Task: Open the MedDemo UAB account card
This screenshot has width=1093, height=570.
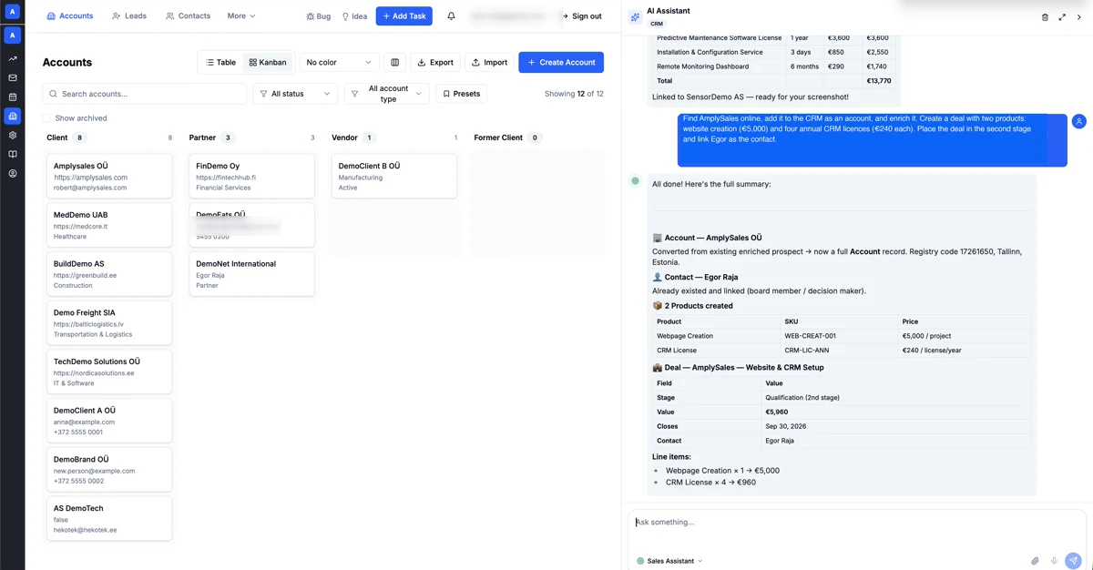Action: point(109,225)
